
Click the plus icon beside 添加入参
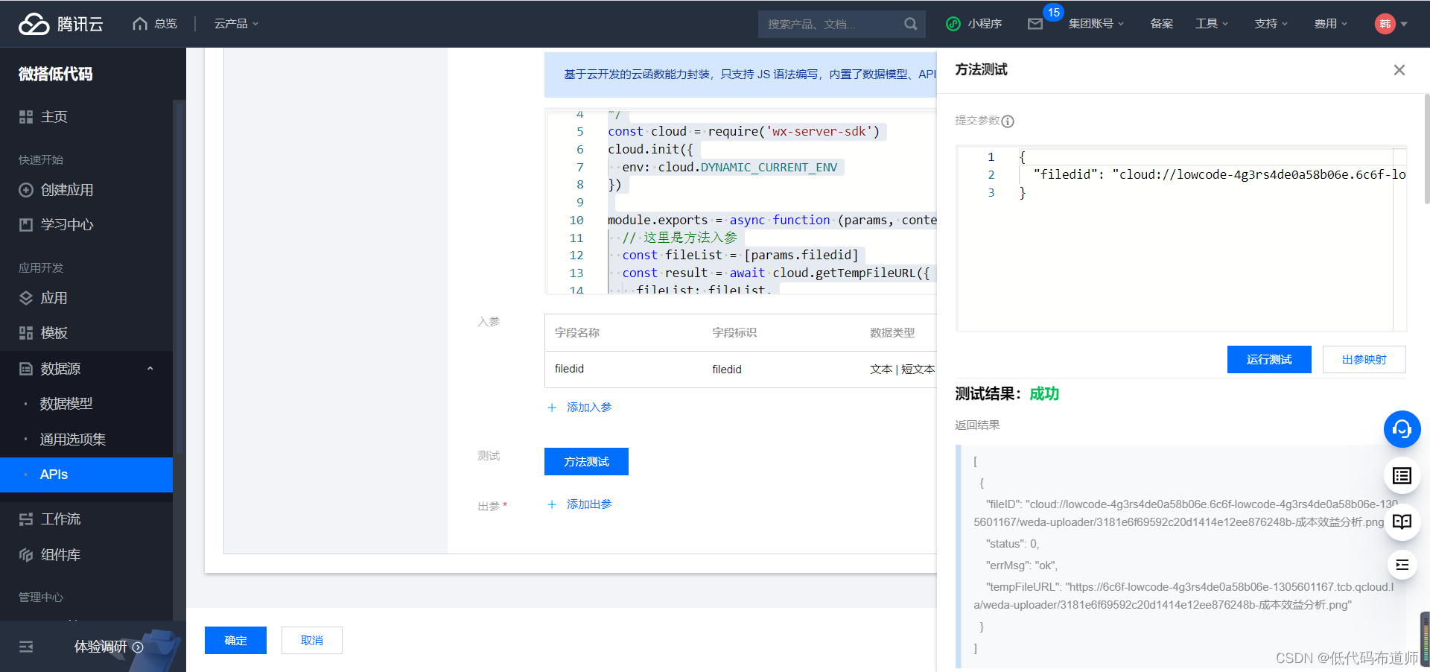(552, 408)
